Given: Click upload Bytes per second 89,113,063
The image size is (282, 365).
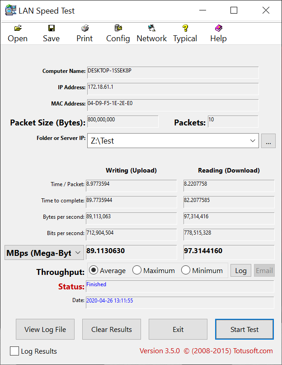Looking at the screenshot, I should point(131,218).
